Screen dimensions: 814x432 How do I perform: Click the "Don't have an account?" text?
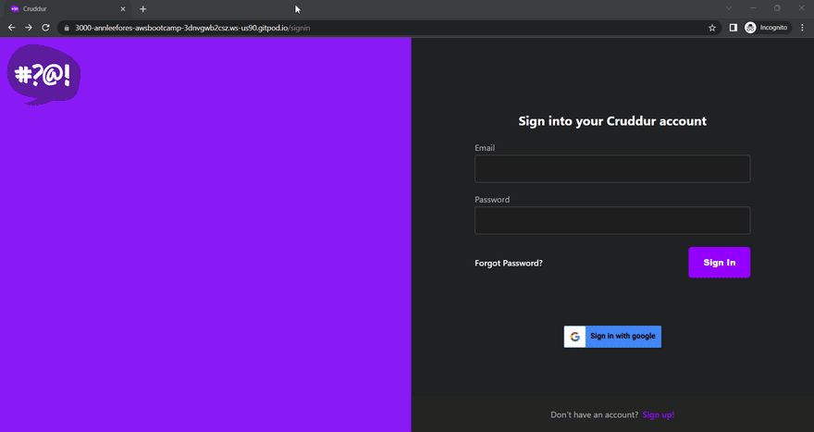(x=595, y=414)
